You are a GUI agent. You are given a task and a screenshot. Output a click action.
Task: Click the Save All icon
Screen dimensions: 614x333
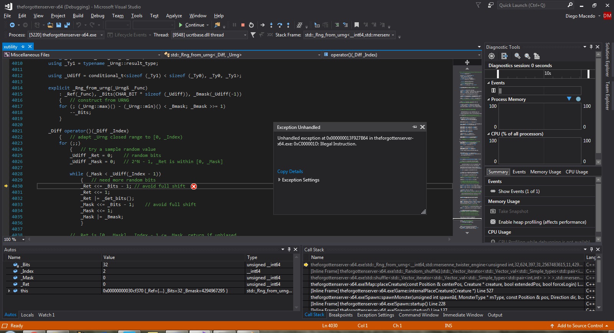coord(67,25)
